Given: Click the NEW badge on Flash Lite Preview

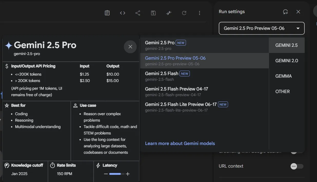Looking at the screenshot, I should 223,104.
